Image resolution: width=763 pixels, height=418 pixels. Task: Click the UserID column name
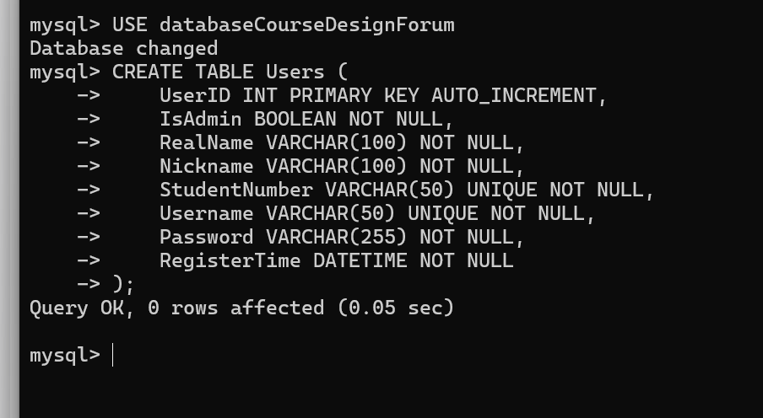[195, 95]
